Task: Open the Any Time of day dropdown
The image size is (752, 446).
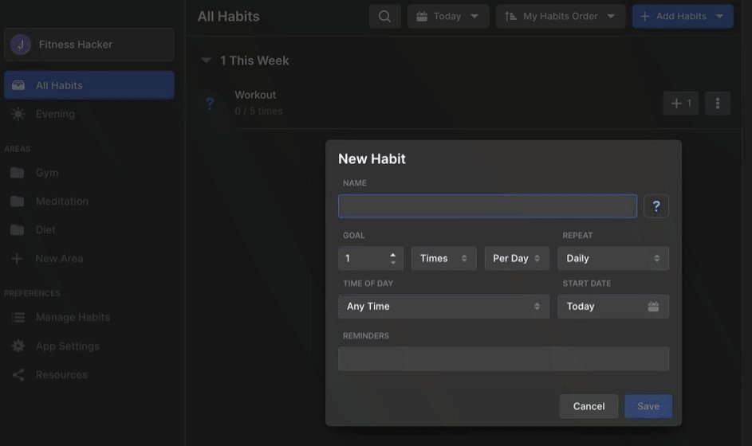Action: [443, 307]
